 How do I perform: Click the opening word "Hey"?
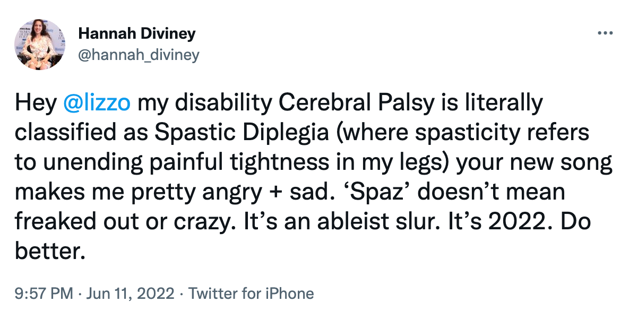36,103
